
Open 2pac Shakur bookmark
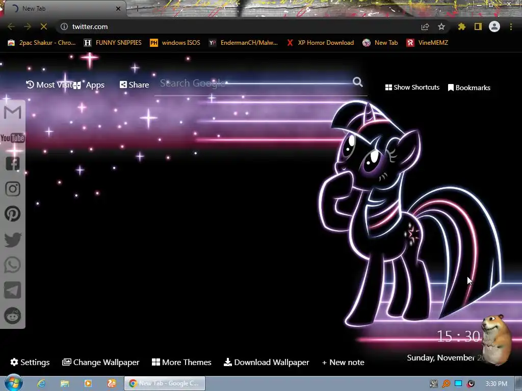tap(42, 43)
